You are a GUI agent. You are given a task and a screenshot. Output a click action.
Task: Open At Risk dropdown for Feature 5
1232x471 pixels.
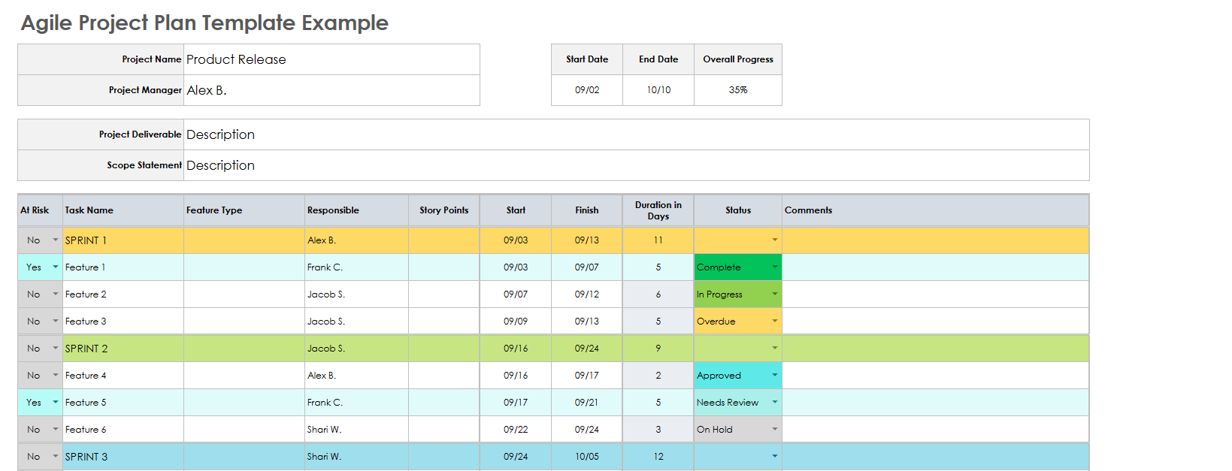(x=55, y=403)
